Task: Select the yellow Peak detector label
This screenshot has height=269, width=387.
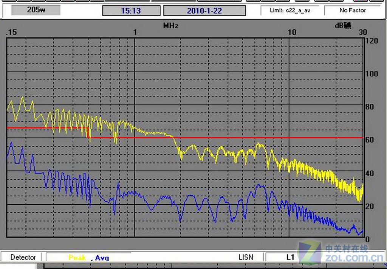Action: (77, 258)
